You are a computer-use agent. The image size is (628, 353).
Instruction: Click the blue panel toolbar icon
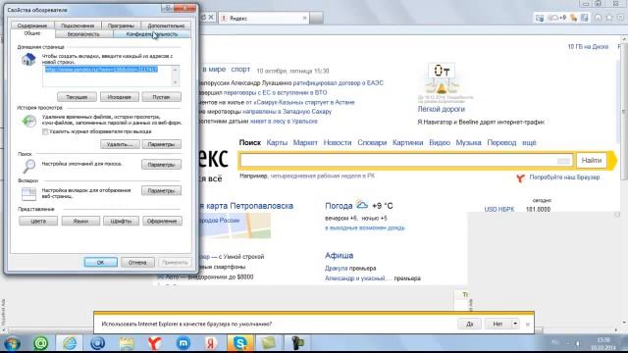coord(585,18)
